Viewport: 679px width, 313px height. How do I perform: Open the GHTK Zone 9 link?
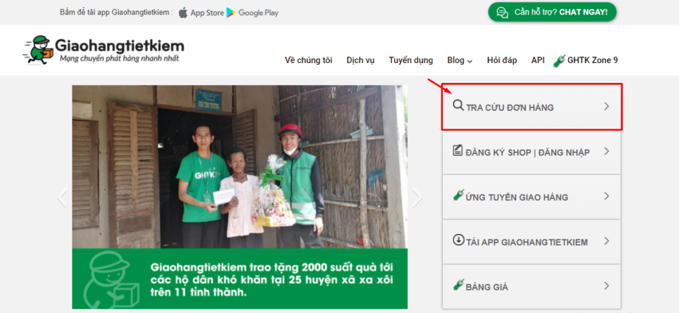(592, 60)
